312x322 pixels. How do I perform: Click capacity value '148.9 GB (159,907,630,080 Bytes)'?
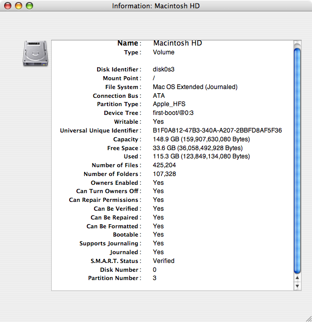[201, 139]
